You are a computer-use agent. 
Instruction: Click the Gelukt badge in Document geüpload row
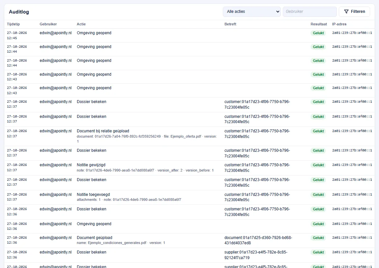click(318, 238)
